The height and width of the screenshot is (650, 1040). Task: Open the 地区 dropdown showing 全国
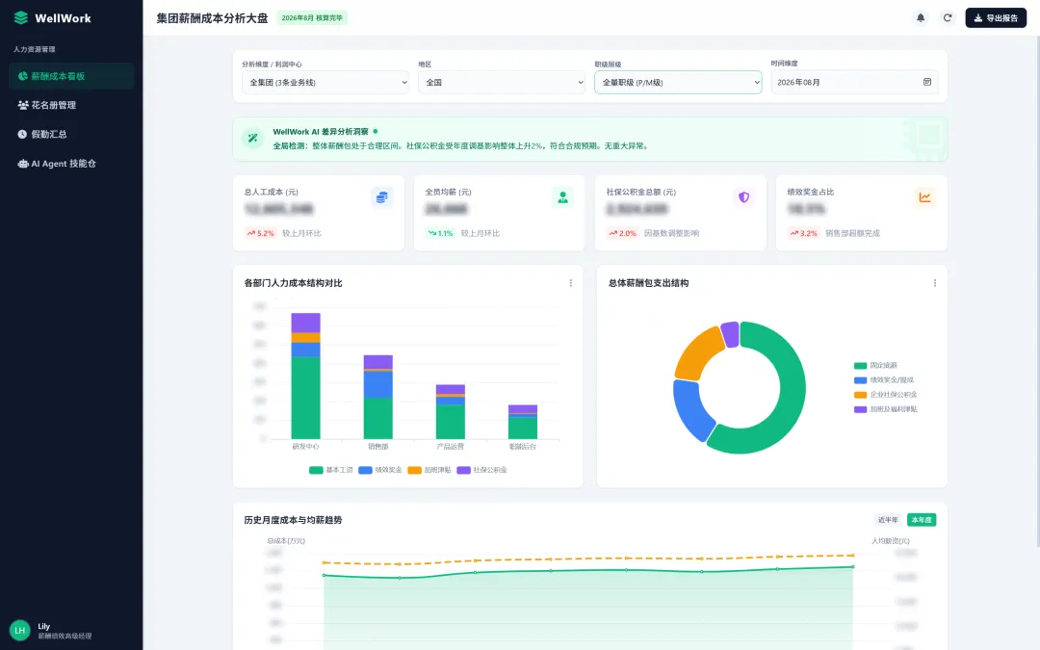[502, 82]
